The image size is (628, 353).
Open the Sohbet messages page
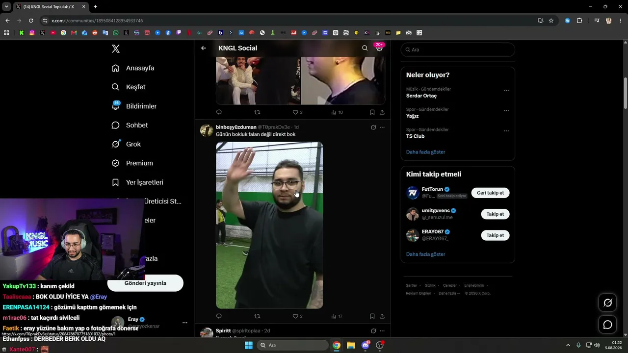tap(130, 126)
